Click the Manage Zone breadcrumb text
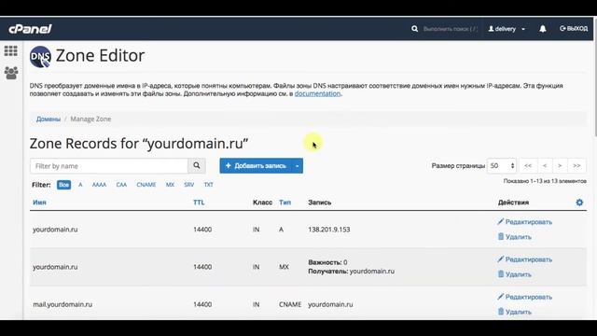 tap(90, 119)
